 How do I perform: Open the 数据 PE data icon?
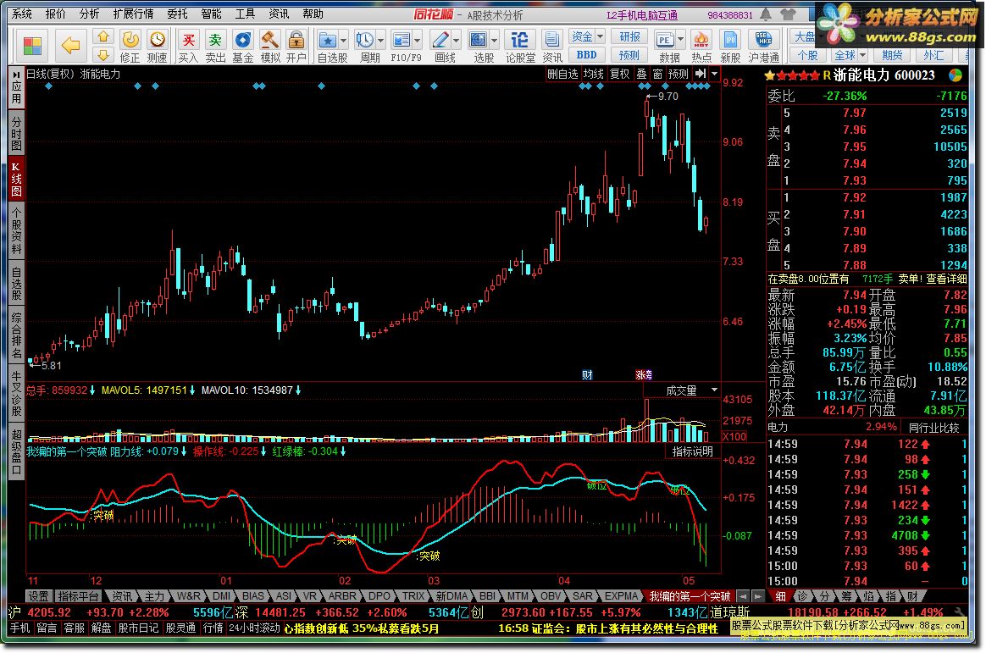click(x=665, y=40)
